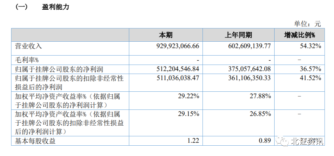334x156 pixels.
Task: Click the WeChat logo watermark icon
Action: point(282,141)
